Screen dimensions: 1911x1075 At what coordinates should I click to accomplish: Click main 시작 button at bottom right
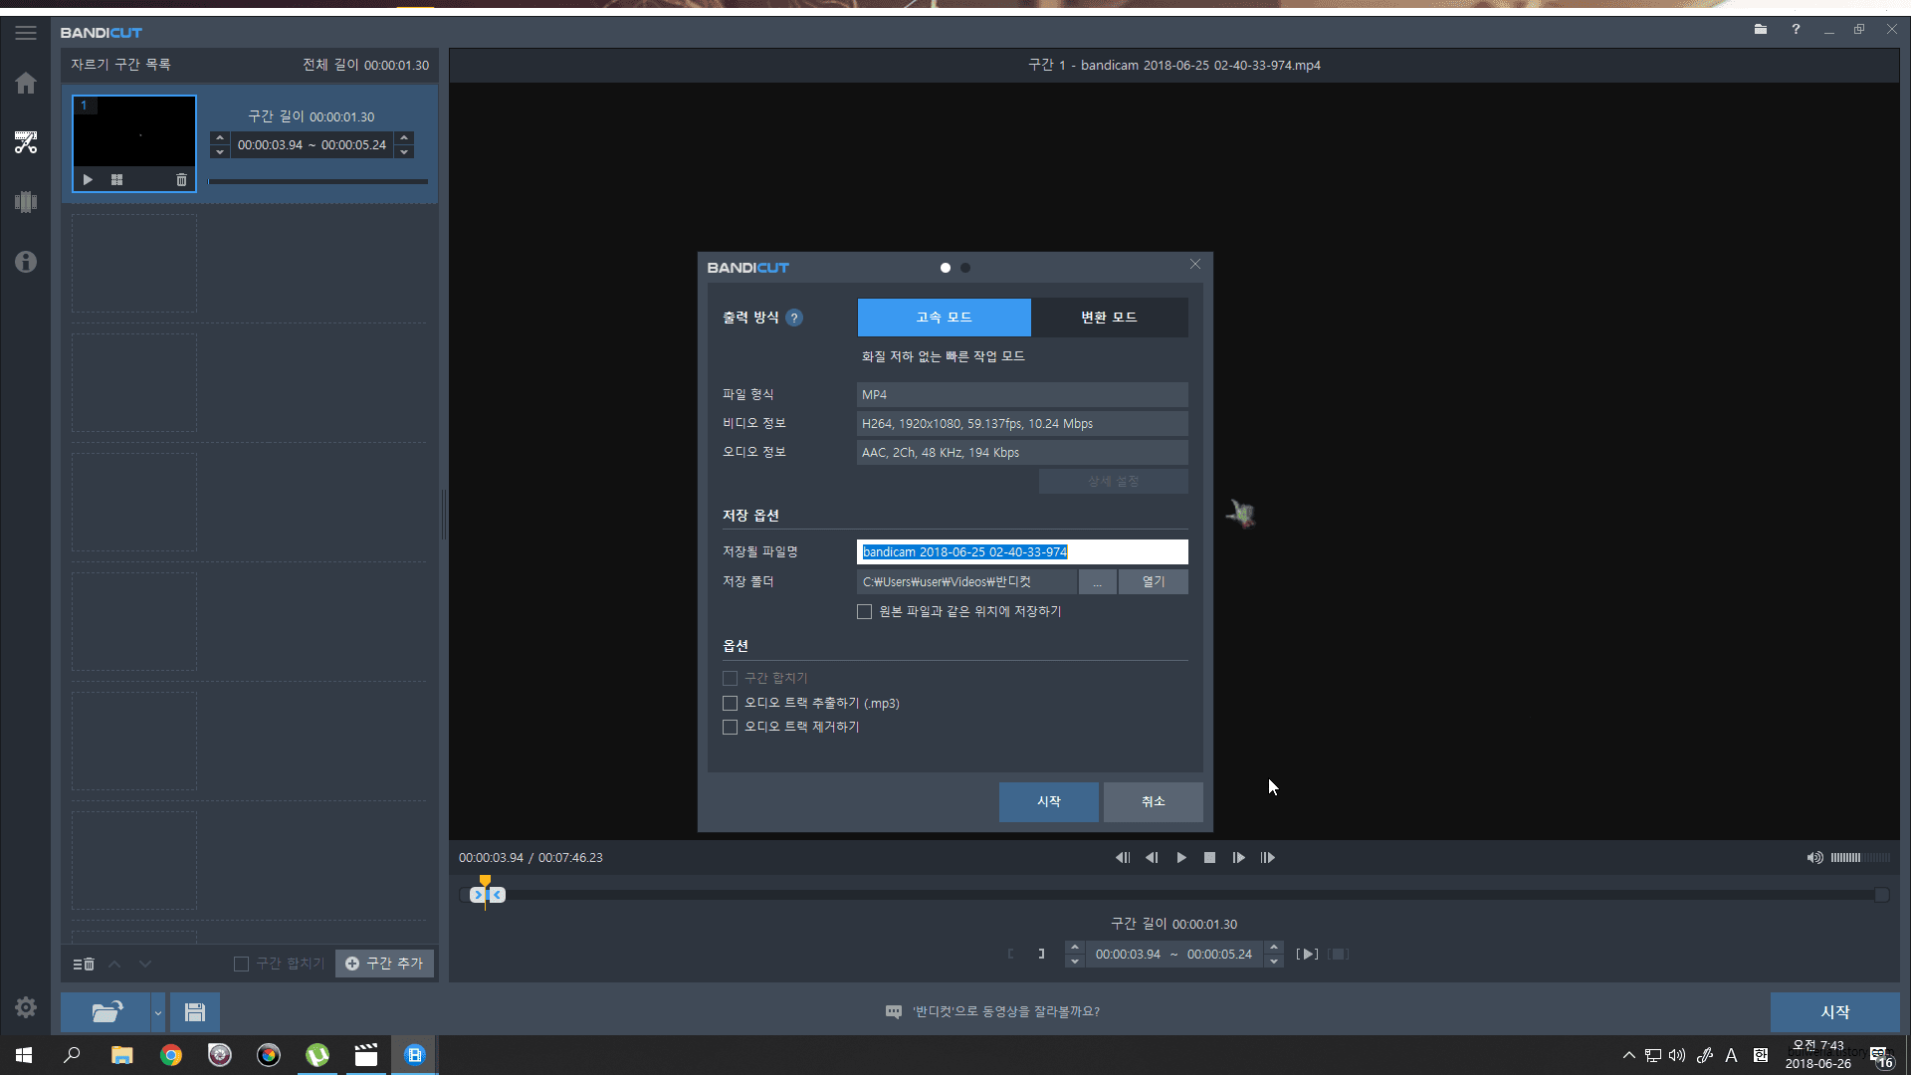(1834, 1012)
